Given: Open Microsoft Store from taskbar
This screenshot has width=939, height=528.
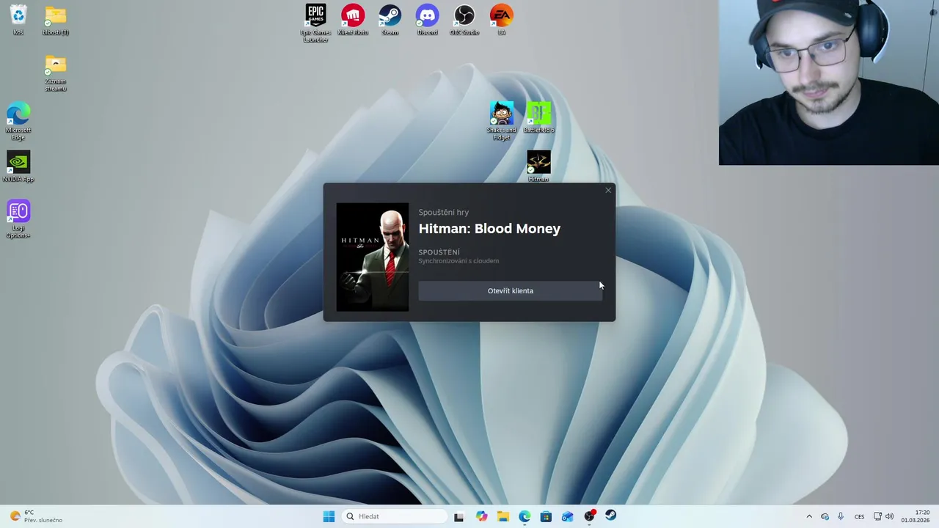Looking at the screenshot, I should pos(546,516).
